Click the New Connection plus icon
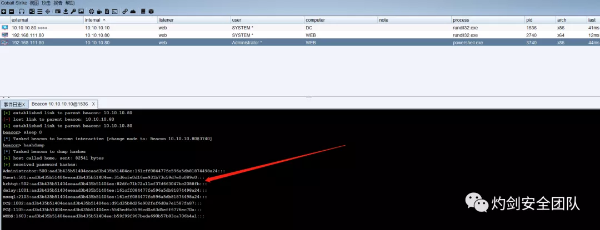This screenshot has width=600, height=230. (3, 12)
